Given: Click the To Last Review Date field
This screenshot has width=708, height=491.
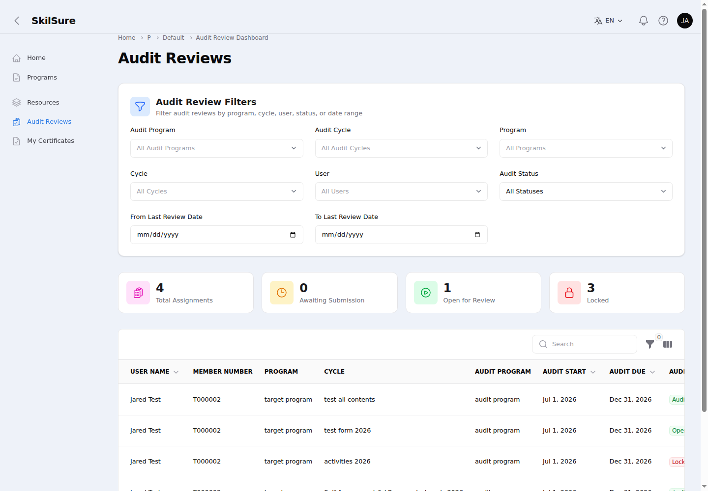Looking at the screenshot, I should (x=401, y=235).
